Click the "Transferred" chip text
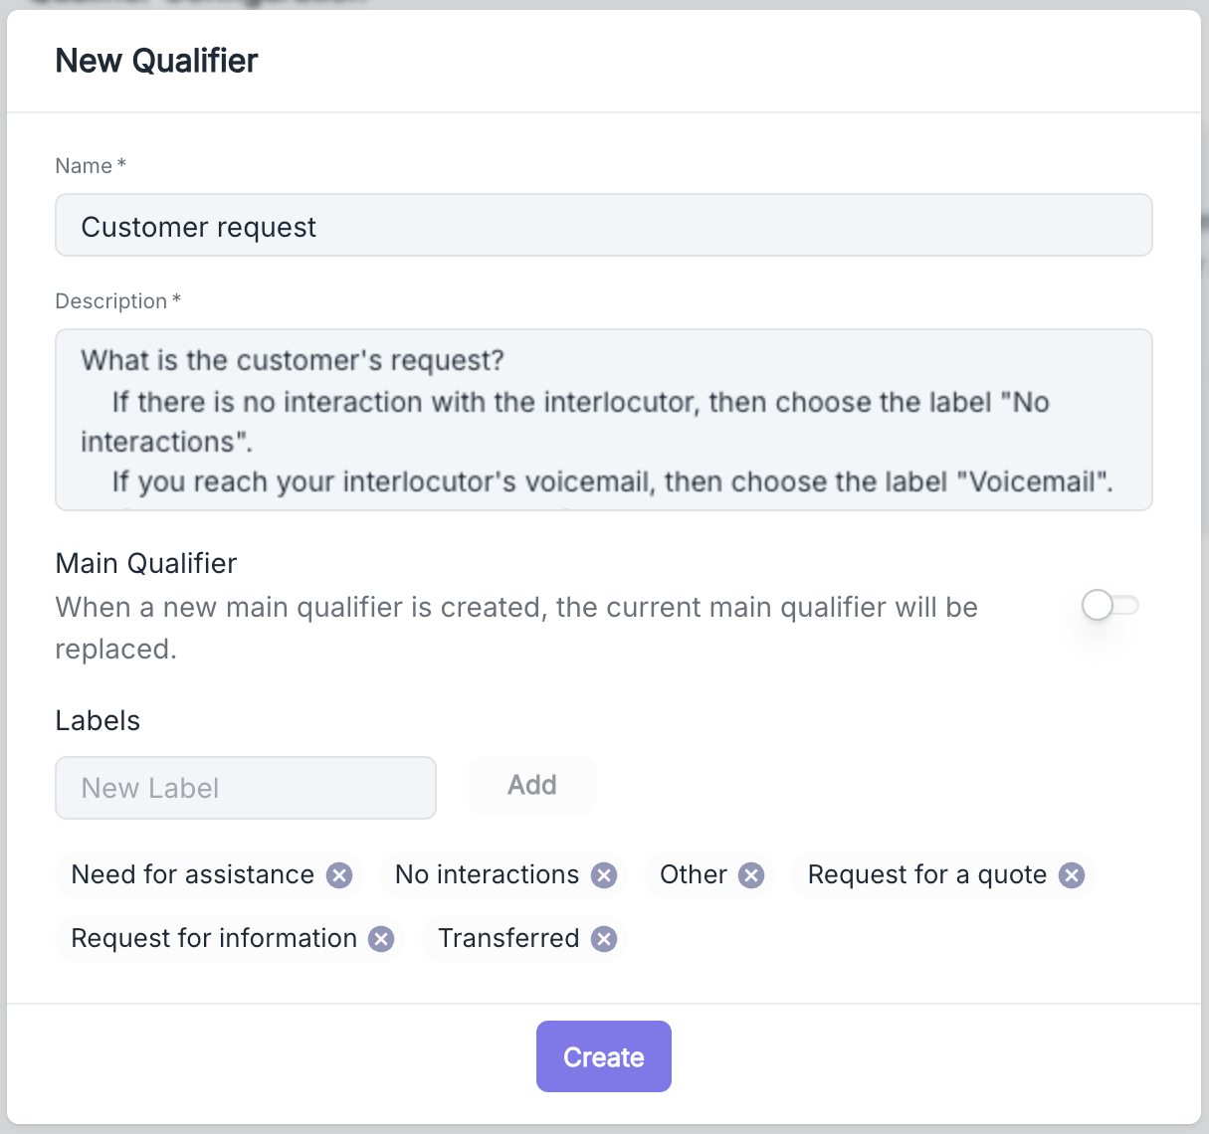 pyautogui.click(x=508, y=939)
